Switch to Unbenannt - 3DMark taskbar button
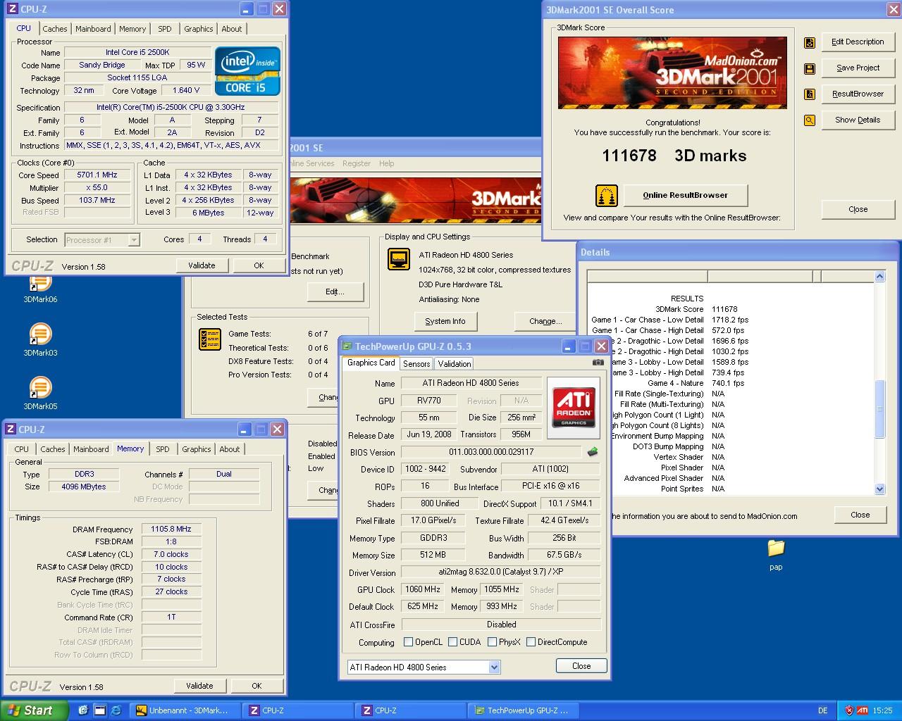Screen dimensions: 902x721 (x=186, y=710)
